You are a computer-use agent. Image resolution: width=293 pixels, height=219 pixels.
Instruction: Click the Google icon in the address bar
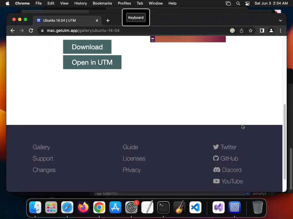[x=232, y=31]
